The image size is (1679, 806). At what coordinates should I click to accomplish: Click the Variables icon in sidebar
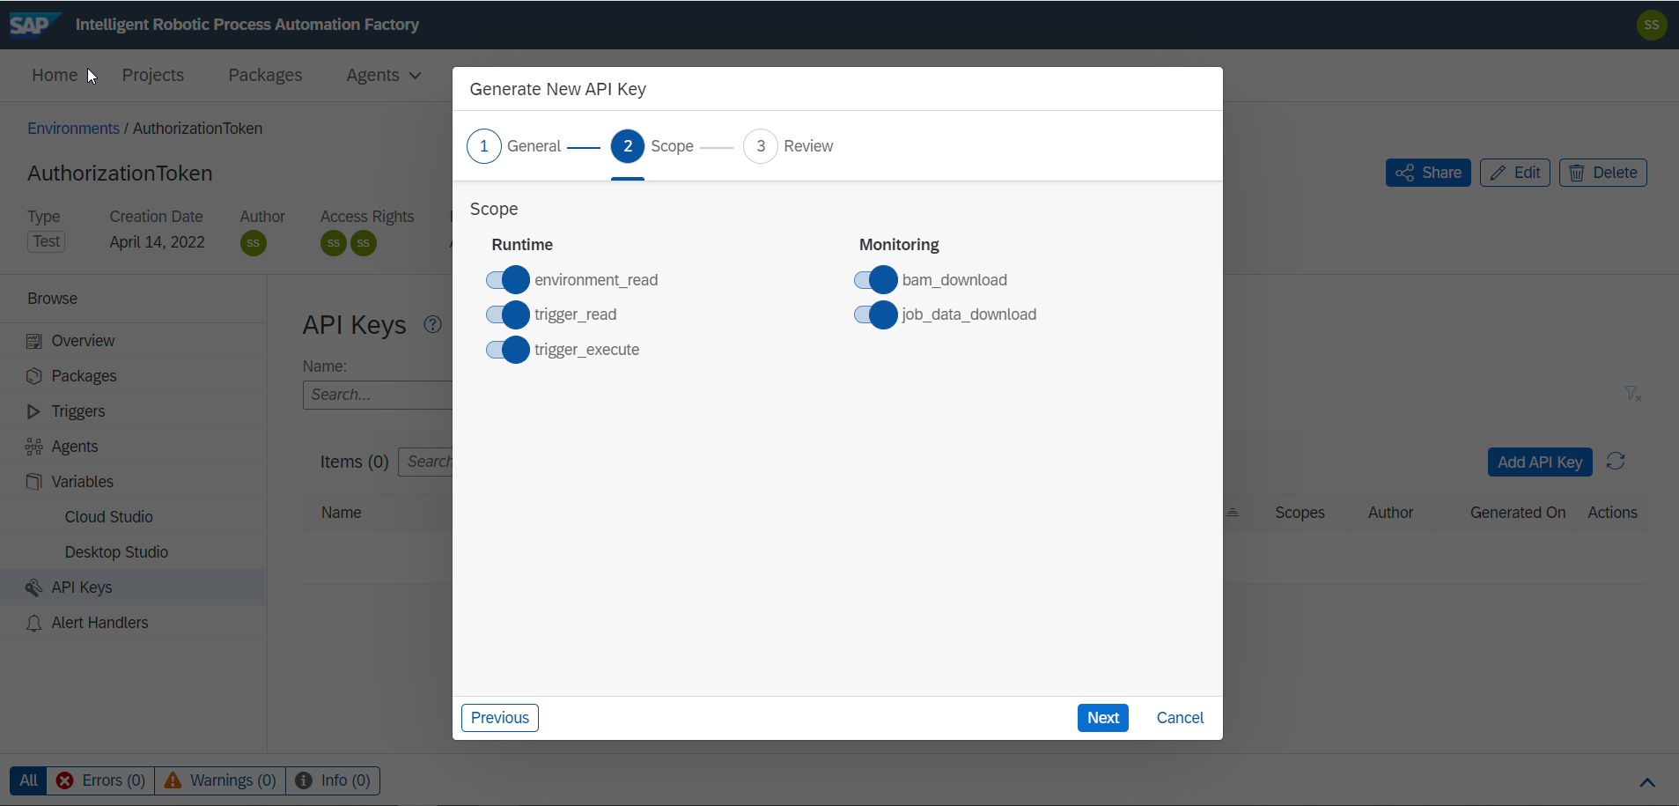[34, 482]
